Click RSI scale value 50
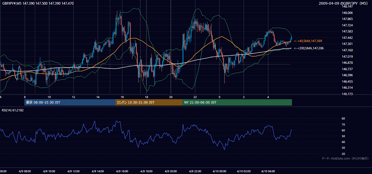The height and width of the screenshot is (174, 372). tap(343, 136)
